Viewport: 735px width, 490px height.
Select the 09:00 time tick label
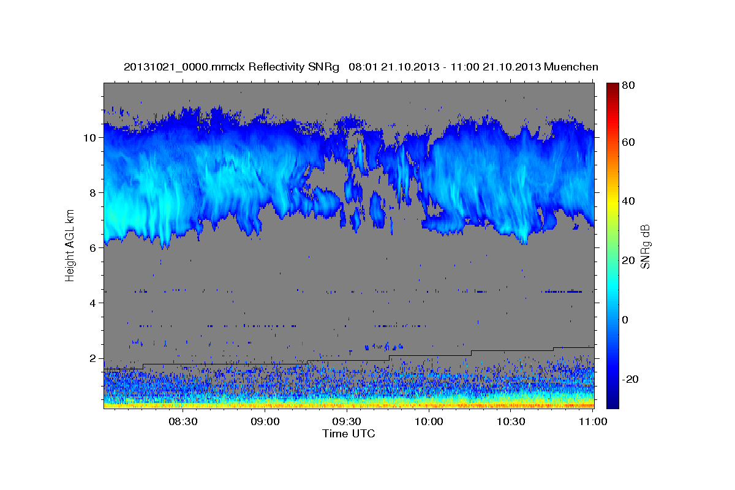click(265, 422)
